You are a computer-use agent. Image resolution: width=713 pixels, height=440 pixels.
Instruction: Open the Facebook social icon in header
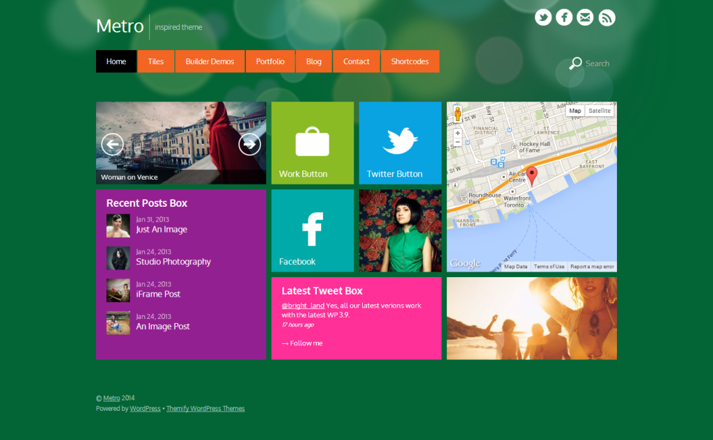coord(564,17)
